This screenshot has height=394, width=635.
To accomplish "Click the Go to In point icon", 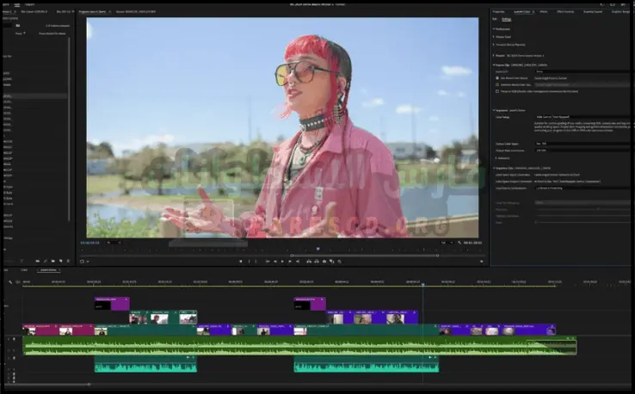I will 268,261.
